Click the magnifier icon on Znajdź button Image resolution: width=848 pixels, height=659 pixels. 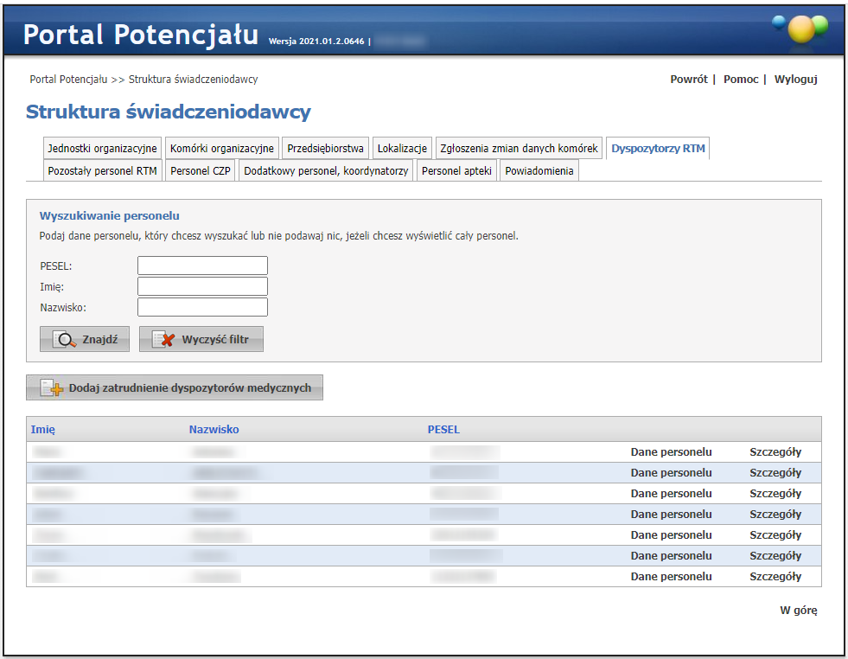coord(64,340)
